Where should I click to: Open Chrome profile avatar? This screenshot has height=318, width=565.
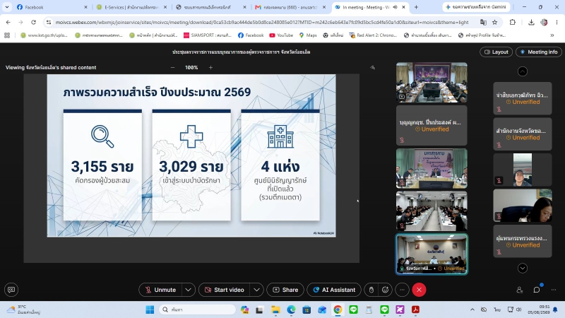coord(544,23)
